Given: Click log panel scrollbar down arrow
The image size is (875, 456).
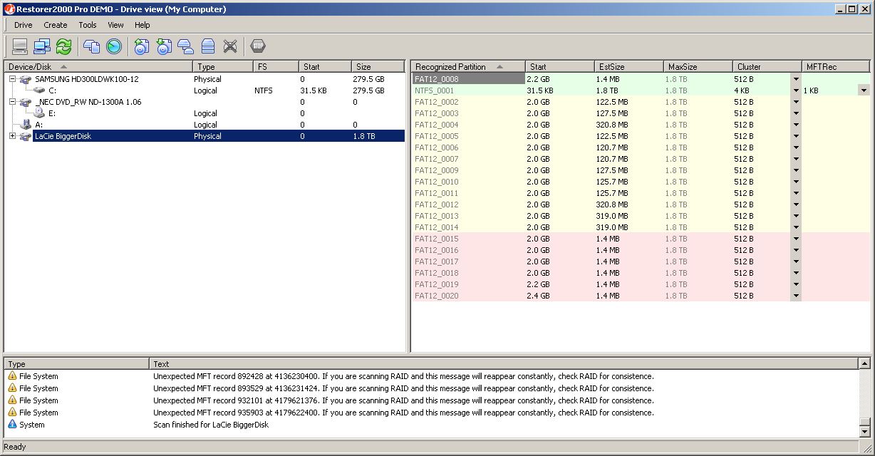Looking at the screenshot, I should (x=865, y=431).
